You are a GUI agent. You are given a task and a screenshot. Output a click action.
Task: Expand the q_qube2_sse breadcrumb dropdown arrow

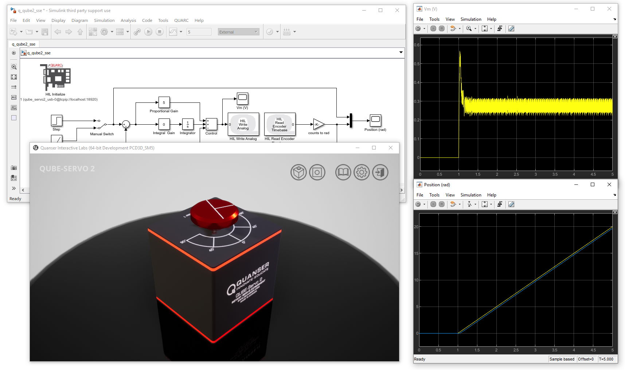(401, 53)
